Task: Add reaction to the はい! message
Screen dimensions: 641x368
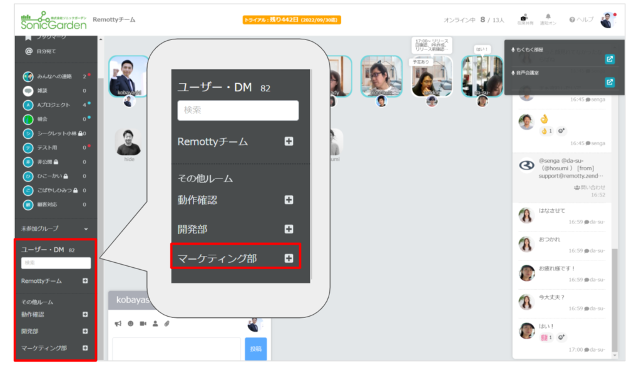Action: pyautogui.click(x=562, y=337)
